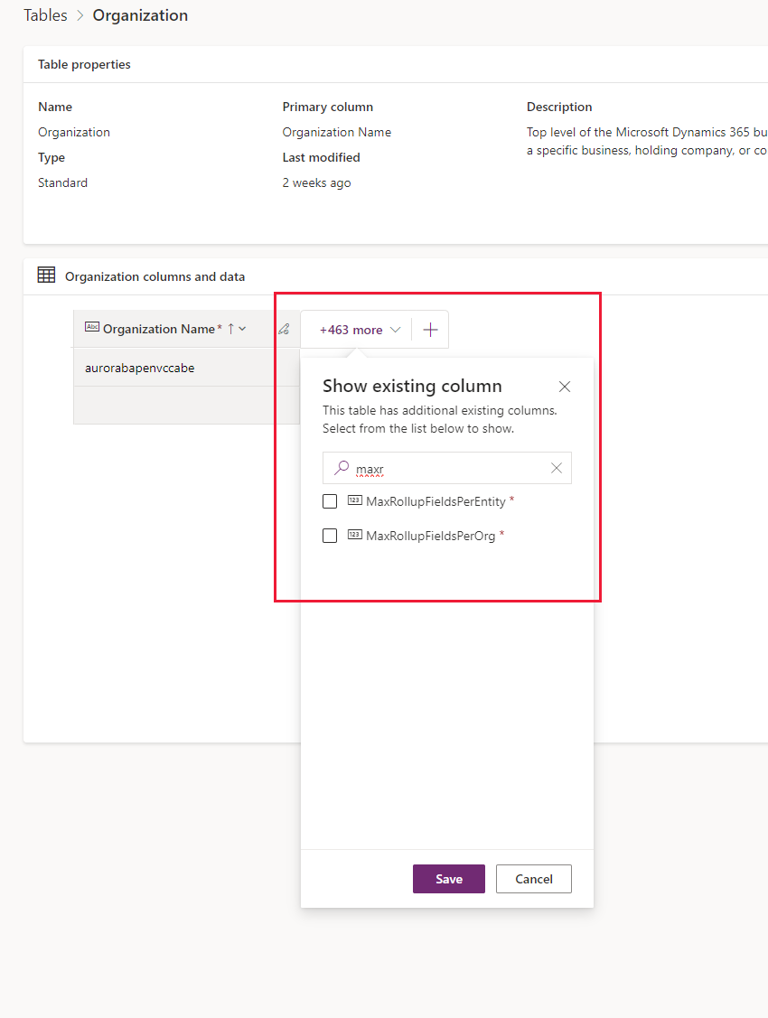The width and height of the screenshot is (768, 1018).
Task: Click the breadcrumb chevron after Tables
Action: click(80, 15)
